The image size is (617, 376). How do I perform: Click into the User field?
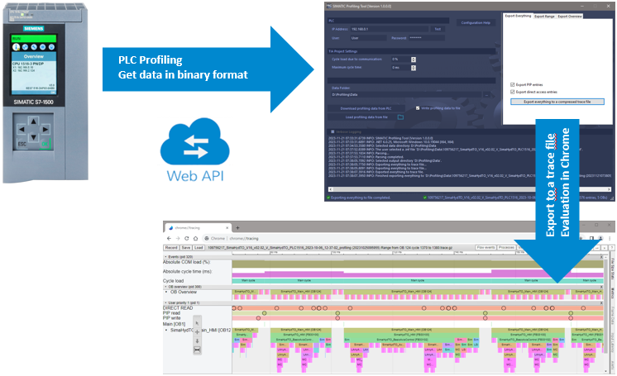pyautogui.click(x=368, y=38)
